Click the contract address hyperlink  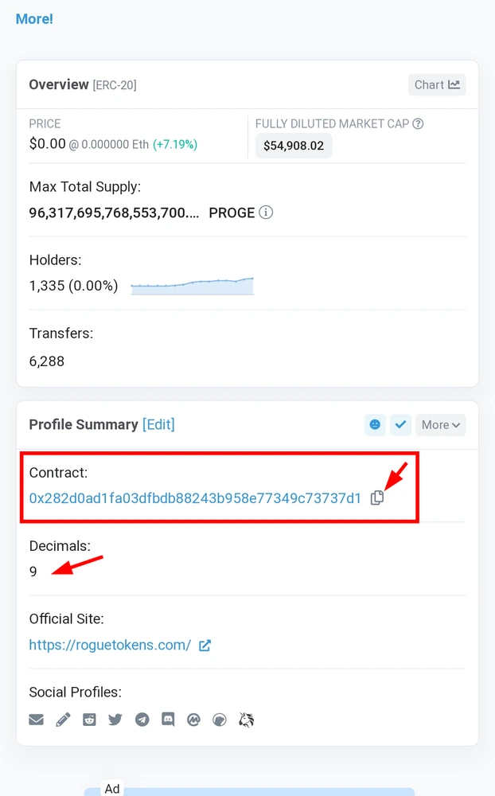pyautogui.click(x=195, y=498)
